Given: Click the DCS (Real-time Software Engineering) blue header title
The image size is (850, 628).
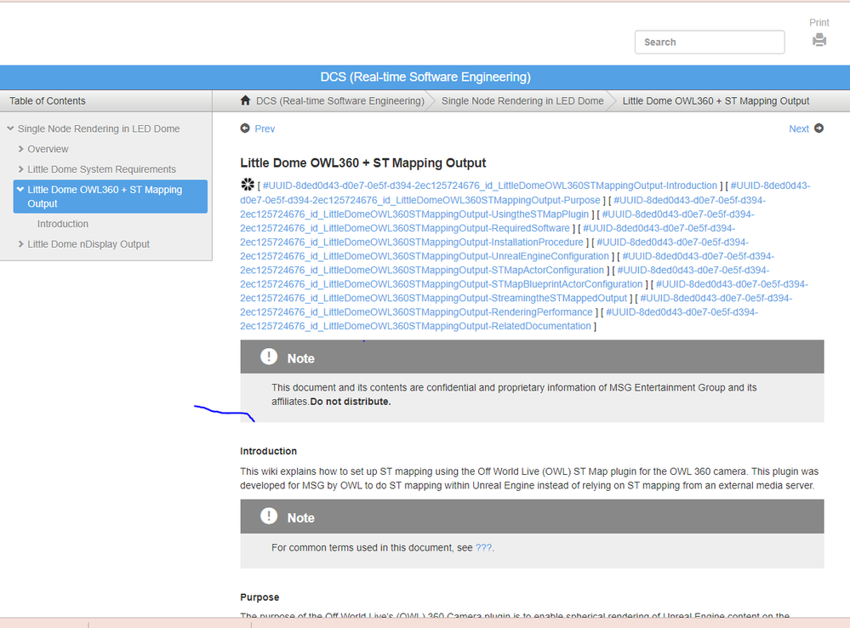Looking at the screenshot, I should [425, 77].
